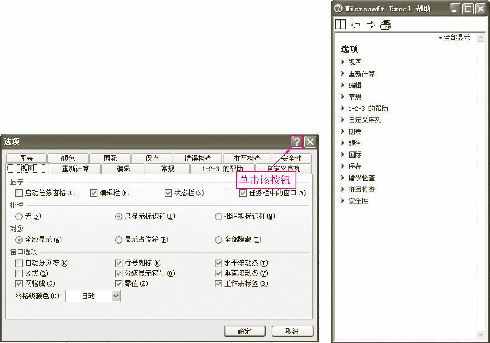The height and width of the screenshot is (343, 490).
Task: Switch to the 常规 tab in Options
Action: [168, 169]
